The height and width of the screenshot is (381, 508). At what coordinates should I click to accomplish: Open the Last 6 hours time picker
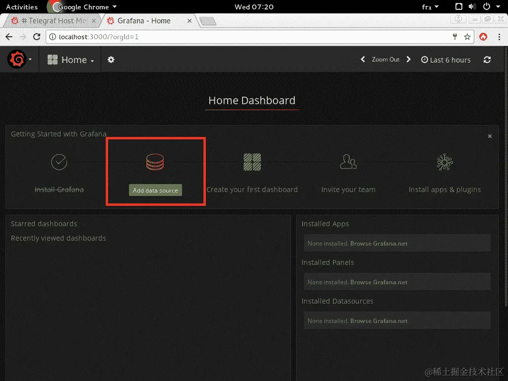tap(446, 60)
